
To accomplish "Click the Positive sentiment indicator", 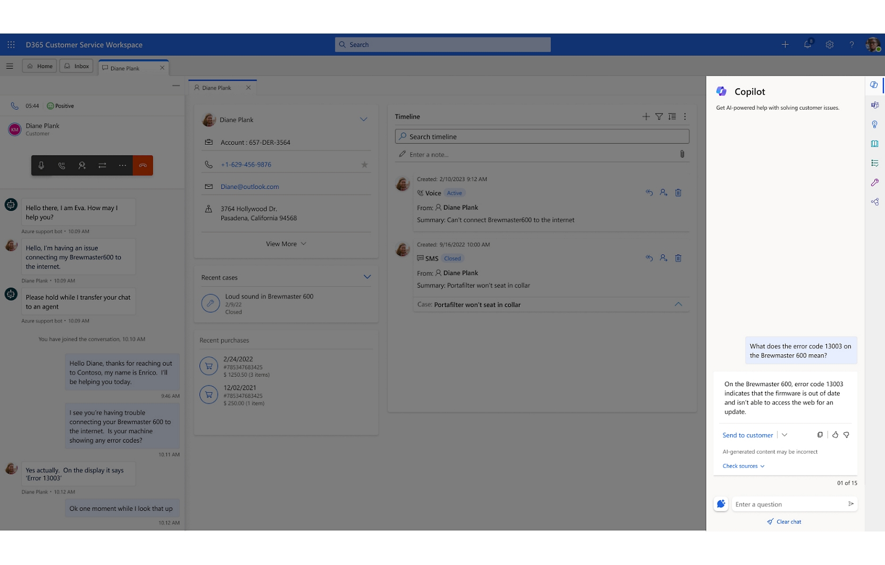I will [x=61, y=106].
